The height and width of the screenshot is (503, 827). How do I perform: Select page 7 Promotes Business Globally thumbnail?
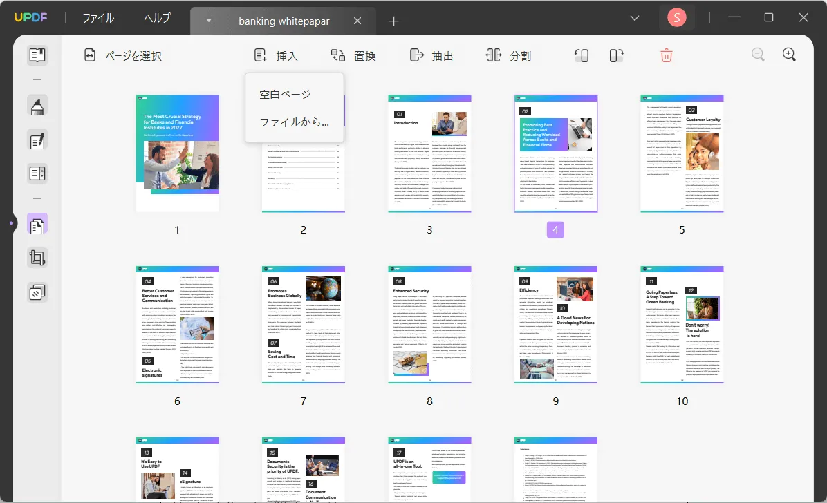tap(304, 325)
